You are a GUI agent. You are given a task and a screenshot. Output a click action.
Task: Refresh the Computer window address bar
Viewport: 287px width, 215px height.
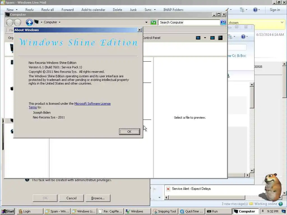pos(153,22)
